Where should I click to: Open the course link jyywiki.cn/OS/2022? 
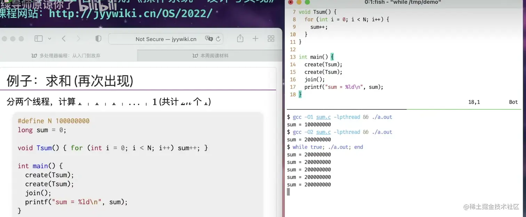click(130, 13)
